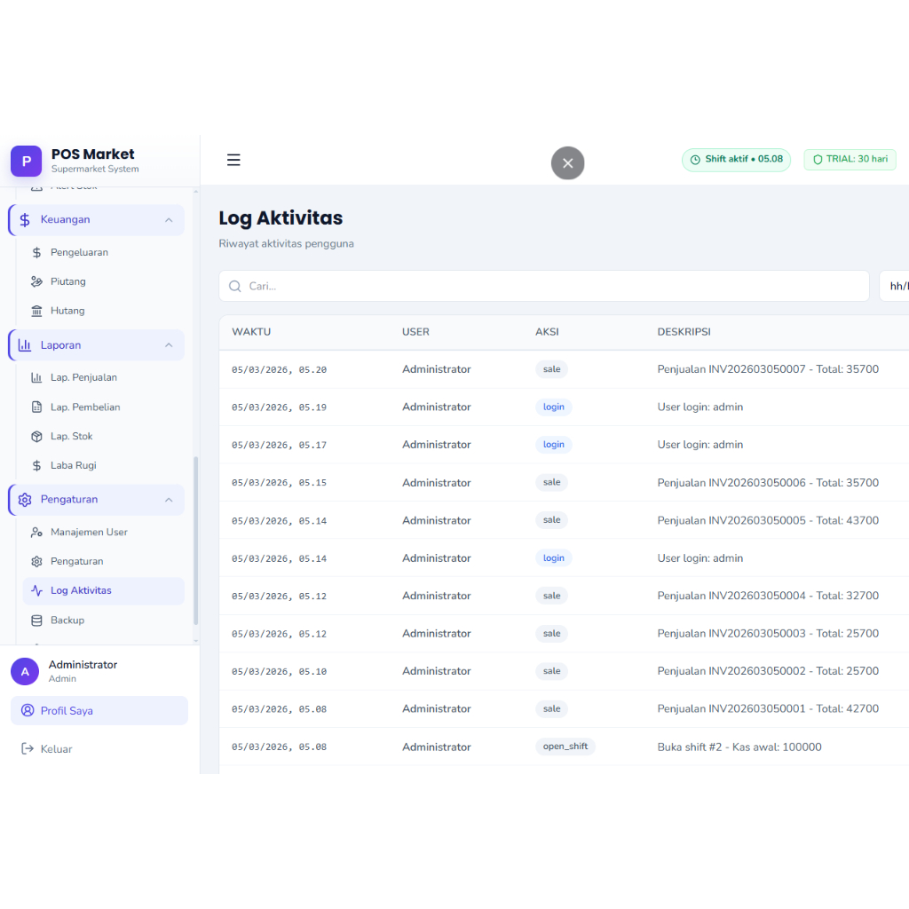The height and width of the screenshot is (909, 909).
Task: Select Penjualan INV202603050002 description
Action: (x=768, y=671)
